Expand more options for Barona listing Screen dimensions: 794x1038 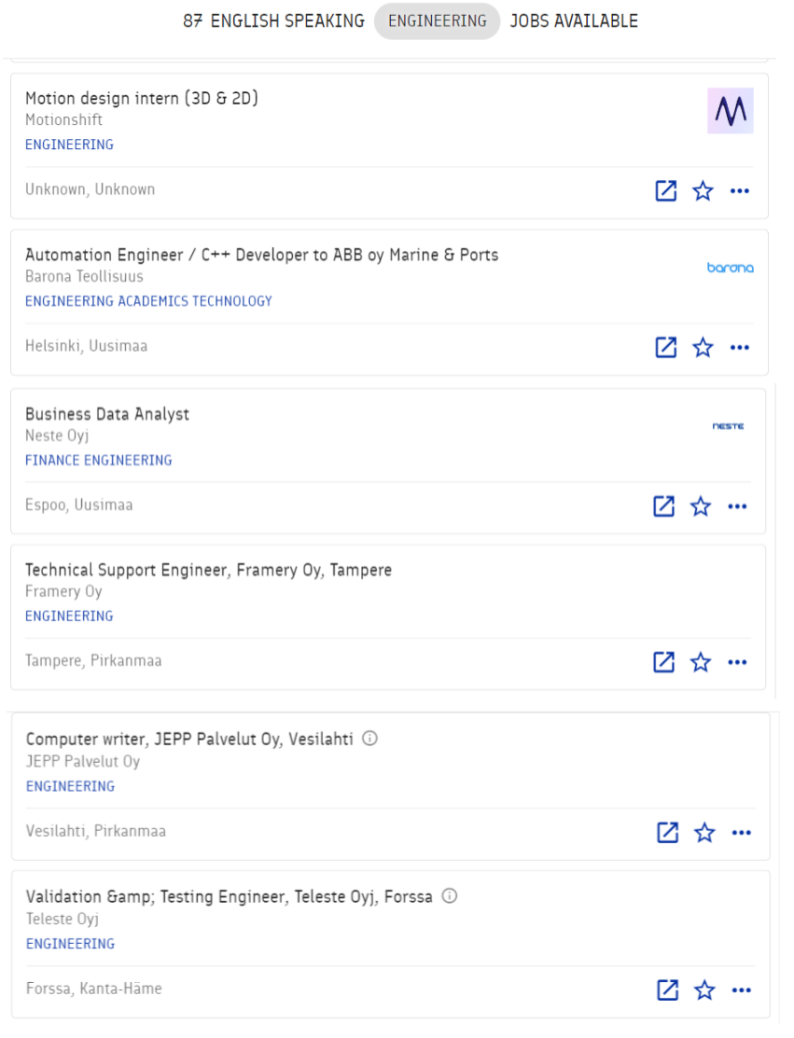[740, 348]
